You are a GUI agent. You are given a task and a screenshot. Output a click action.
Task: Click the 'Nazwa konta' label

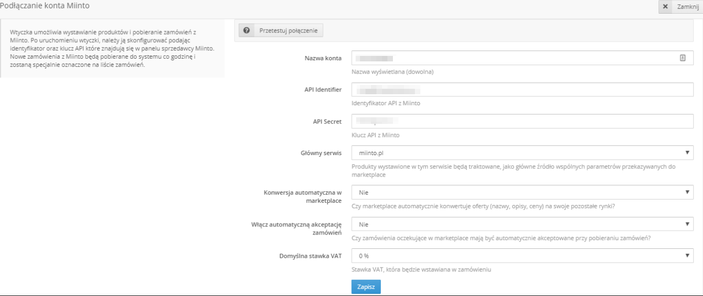pyautogui.click(x=324, y=58)
